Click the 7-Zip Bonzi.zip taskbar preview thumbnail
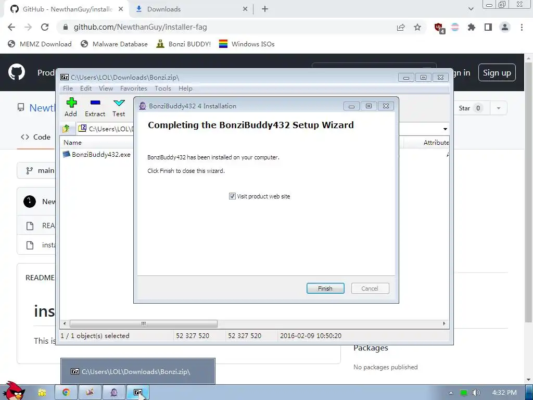 click(137, 371)
